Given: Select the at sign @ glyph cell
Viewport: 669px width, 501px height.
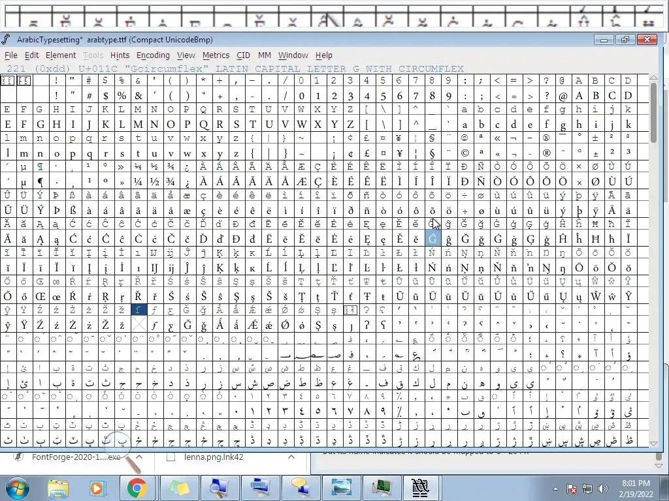Looking at the screenshot, I should [563, 95].
